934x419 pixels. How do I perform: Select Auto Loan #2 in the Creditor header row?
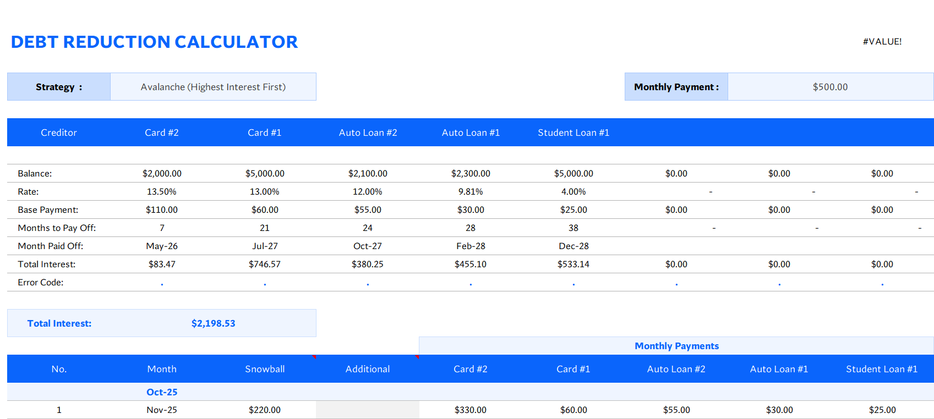(368, 133)
